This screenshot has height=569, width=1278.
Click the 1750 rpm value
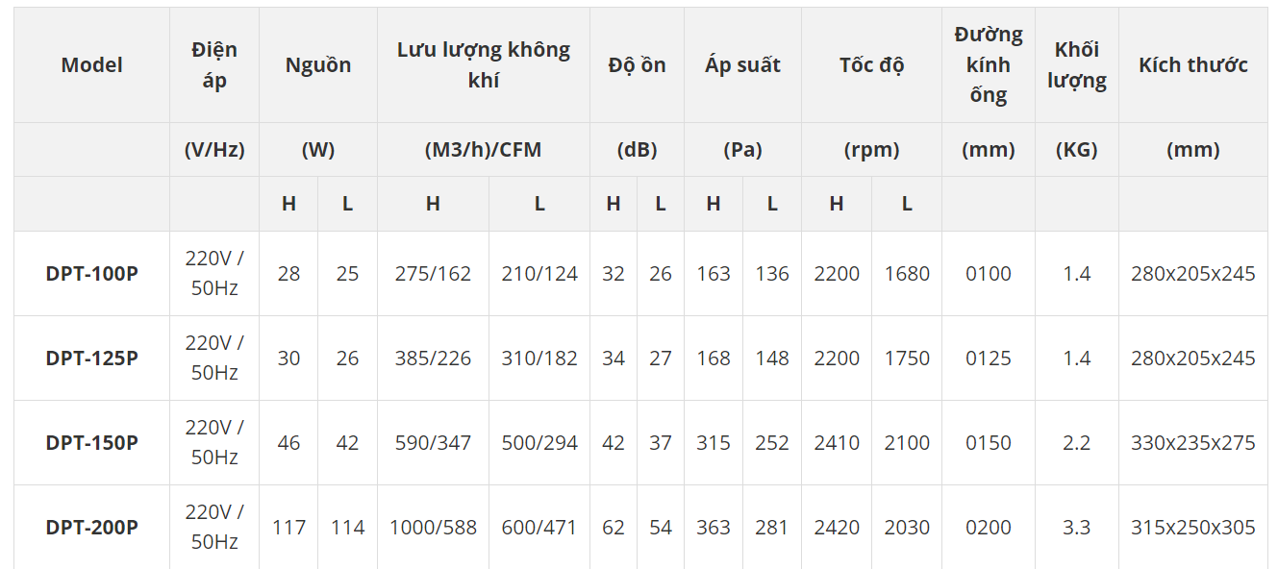(x=907, y=359)
